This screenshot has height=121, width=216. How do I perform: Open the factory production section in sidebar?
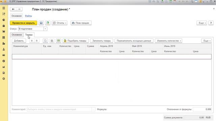pos(4,43)
